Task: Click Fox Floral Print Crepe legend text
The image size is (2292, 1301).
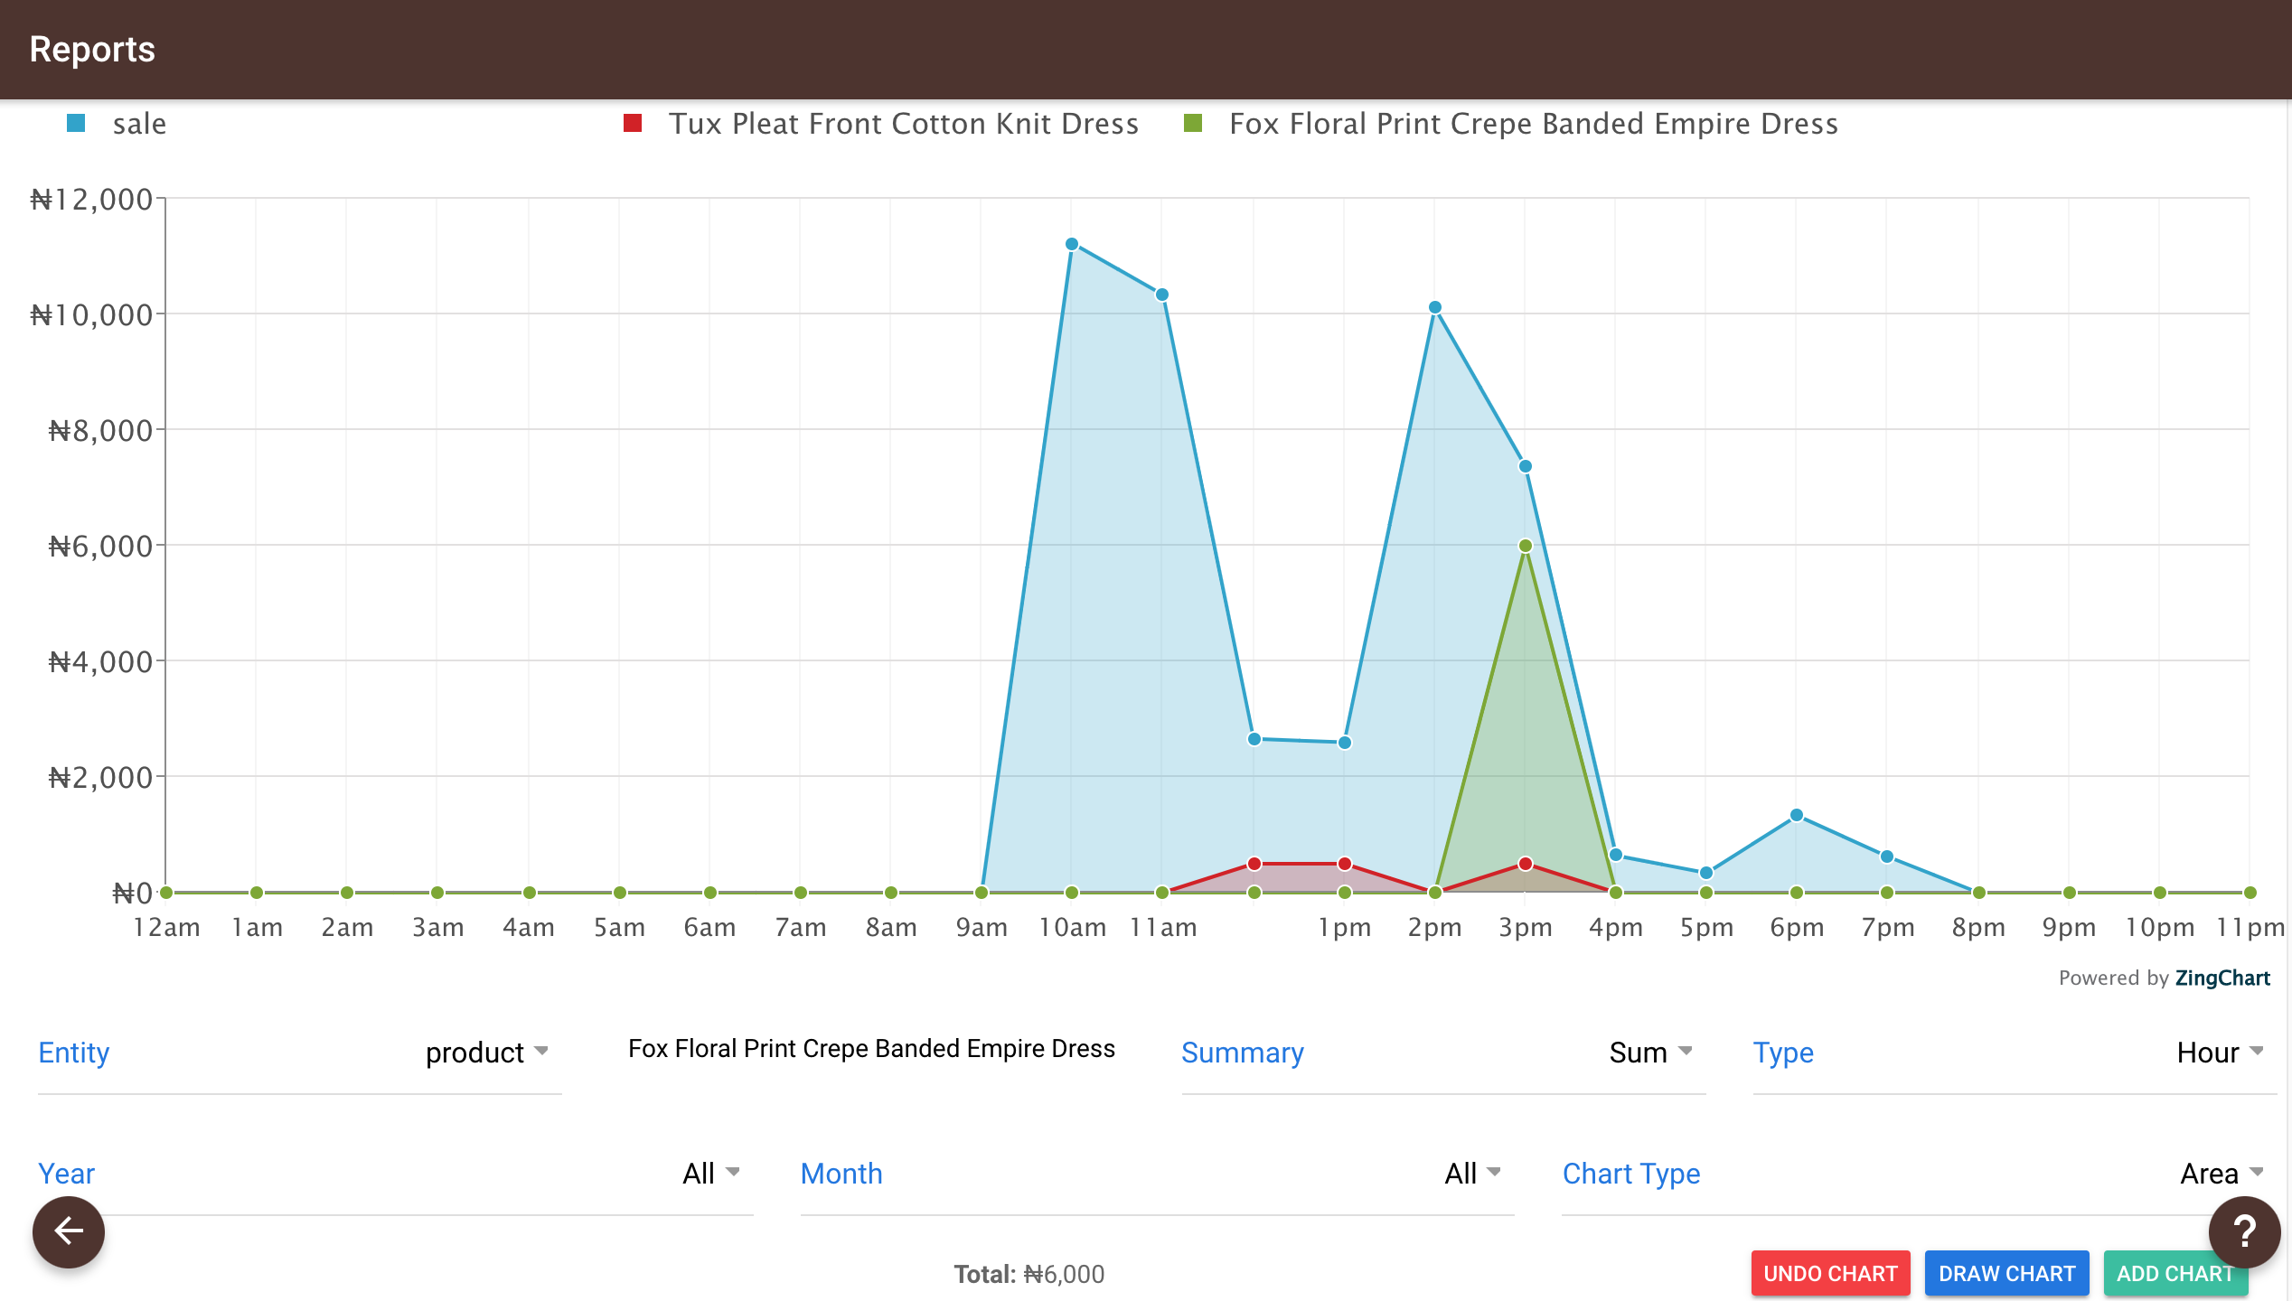Action: coord(1534,124)
